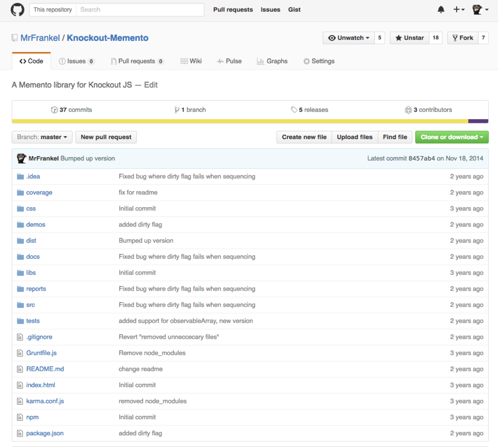Click the New pull request button
Viewport: 498px width, 447px height.
(106, 137)
